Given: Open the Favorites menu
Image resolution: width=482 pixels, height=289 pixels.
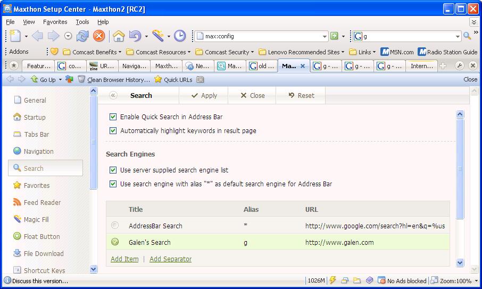Looking at the screenshot, I should (55, 22).
